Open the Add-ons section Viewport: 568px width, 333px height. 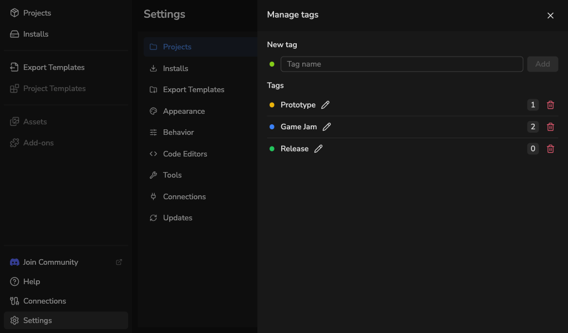(x=66, y=143)
